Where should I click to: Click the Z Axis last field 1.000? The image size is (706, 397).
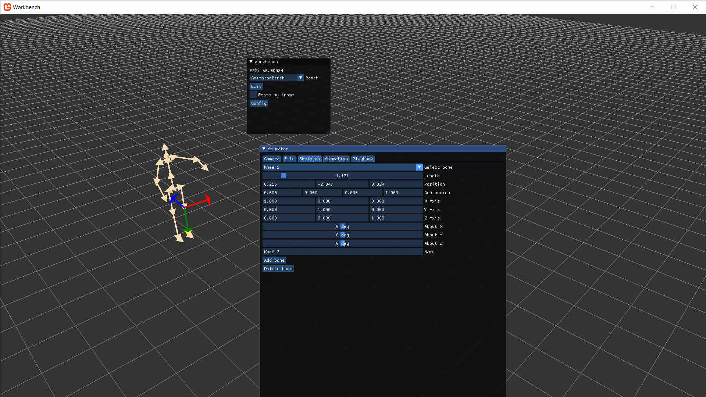396,218
